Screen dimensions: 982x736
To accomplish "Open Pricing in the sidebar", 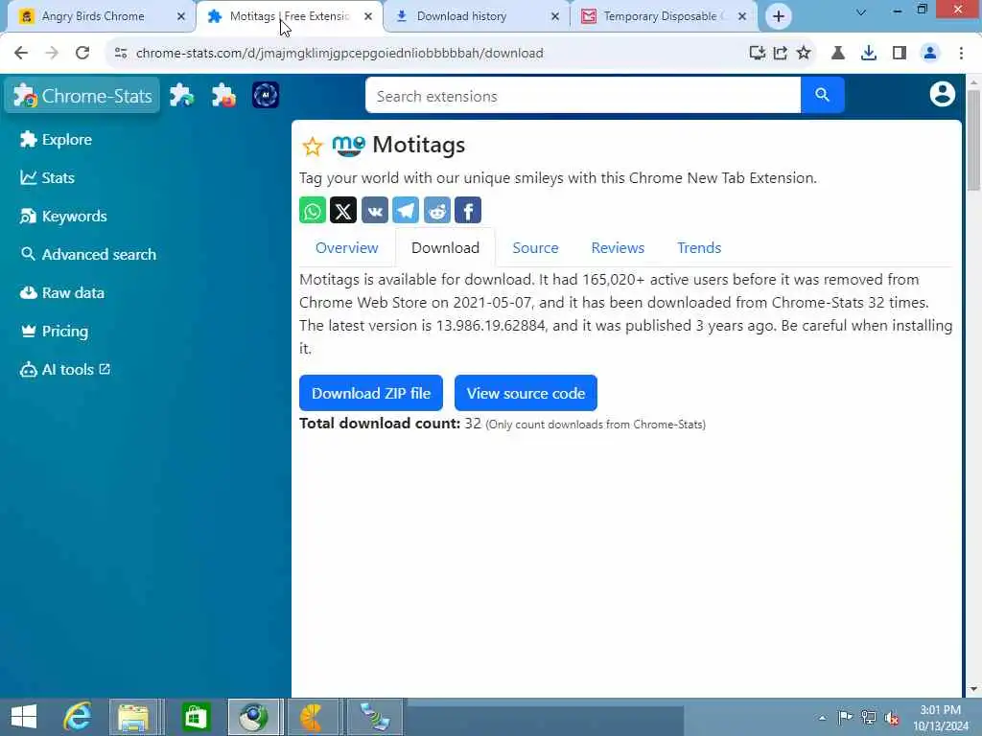I will pos(55,331).
